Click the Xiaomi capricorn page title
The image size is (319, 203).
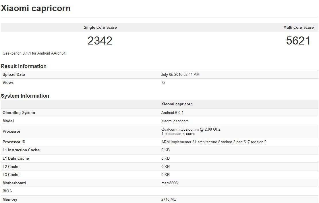(x=36, y=8)
